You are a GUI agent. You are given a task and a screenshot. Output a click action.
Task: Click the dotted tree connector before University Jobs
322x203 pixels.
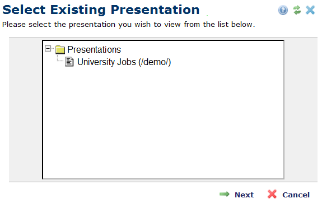tap(60, 58)
